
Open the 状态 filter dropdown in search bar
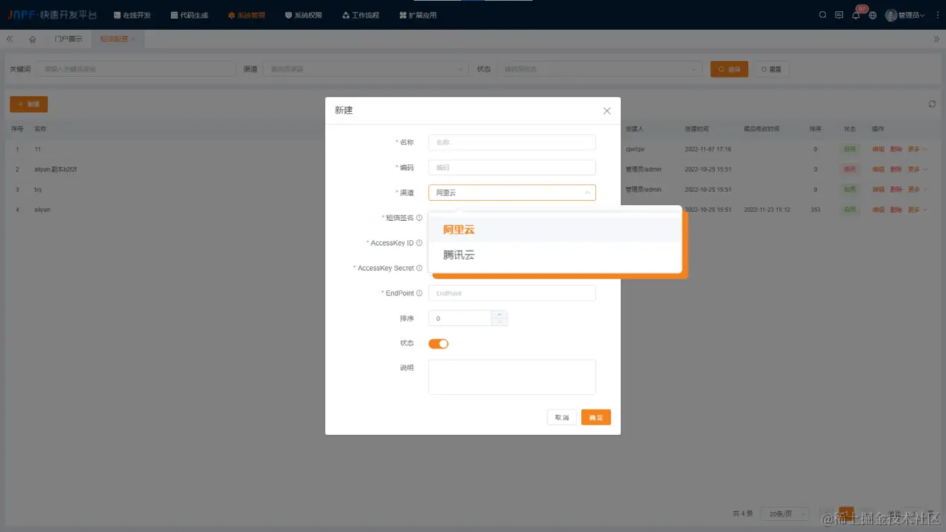click(600, 69)
